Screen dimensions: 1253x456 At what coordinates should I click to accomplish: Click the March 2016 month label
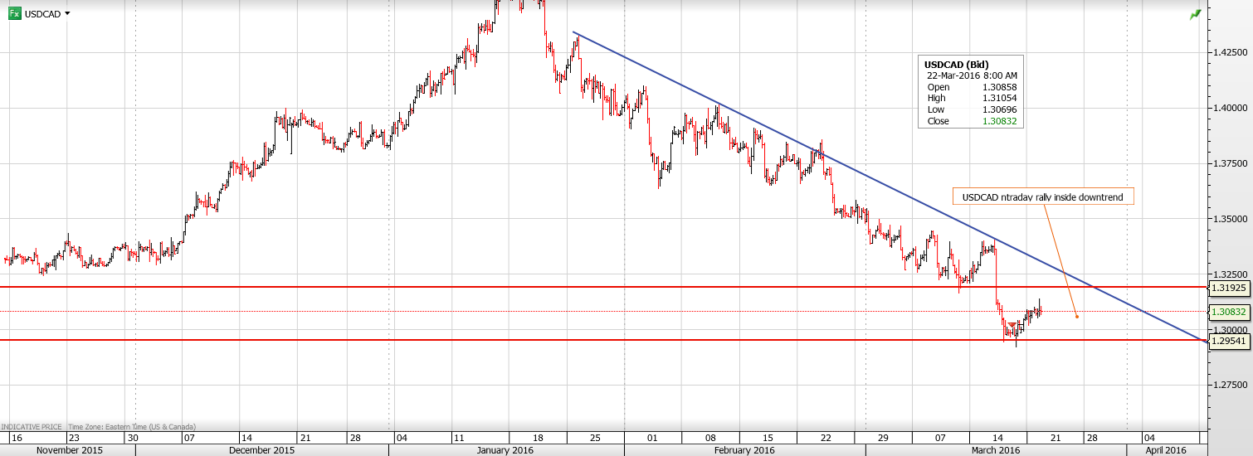coord(994,450)
